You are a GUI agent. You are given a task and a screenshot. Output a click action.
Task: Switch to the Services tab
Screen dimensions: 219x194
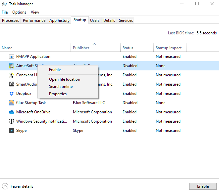coord(126,20)
